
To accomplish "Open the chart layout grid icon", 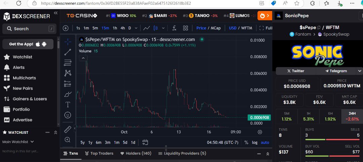I will [x=186, y=28].
